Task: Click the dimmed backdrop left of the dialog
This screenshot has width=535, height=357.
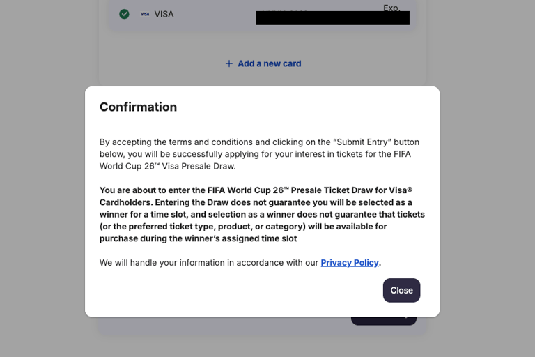Action: point(42,202)
